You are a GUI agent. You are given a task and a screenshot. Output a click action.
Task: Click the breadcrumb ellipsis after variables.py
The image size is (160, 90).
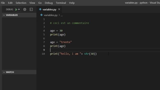(62, 15)
